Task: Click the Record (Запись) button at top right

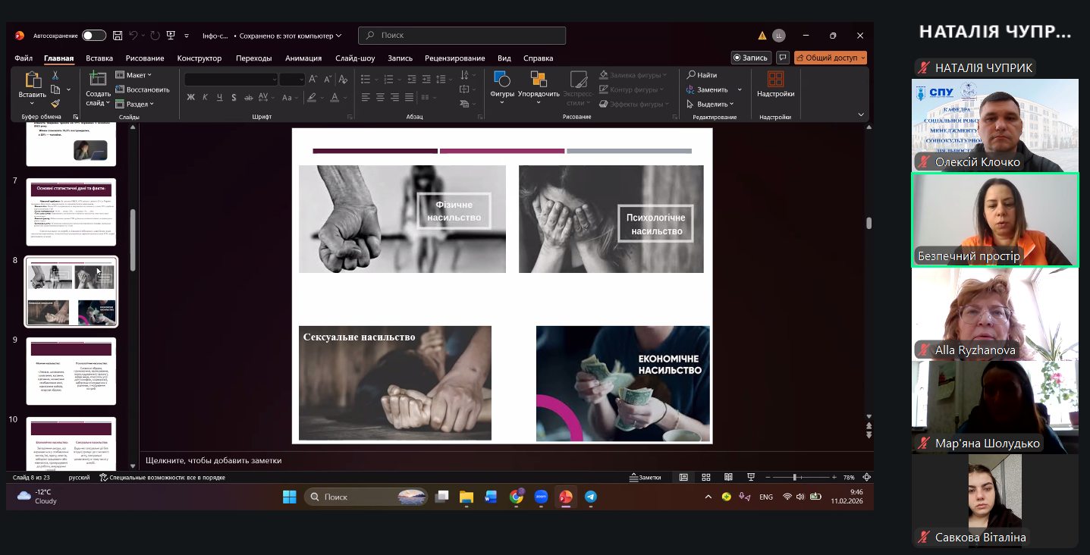Action: pyautogui.click(x=751, y=58)
